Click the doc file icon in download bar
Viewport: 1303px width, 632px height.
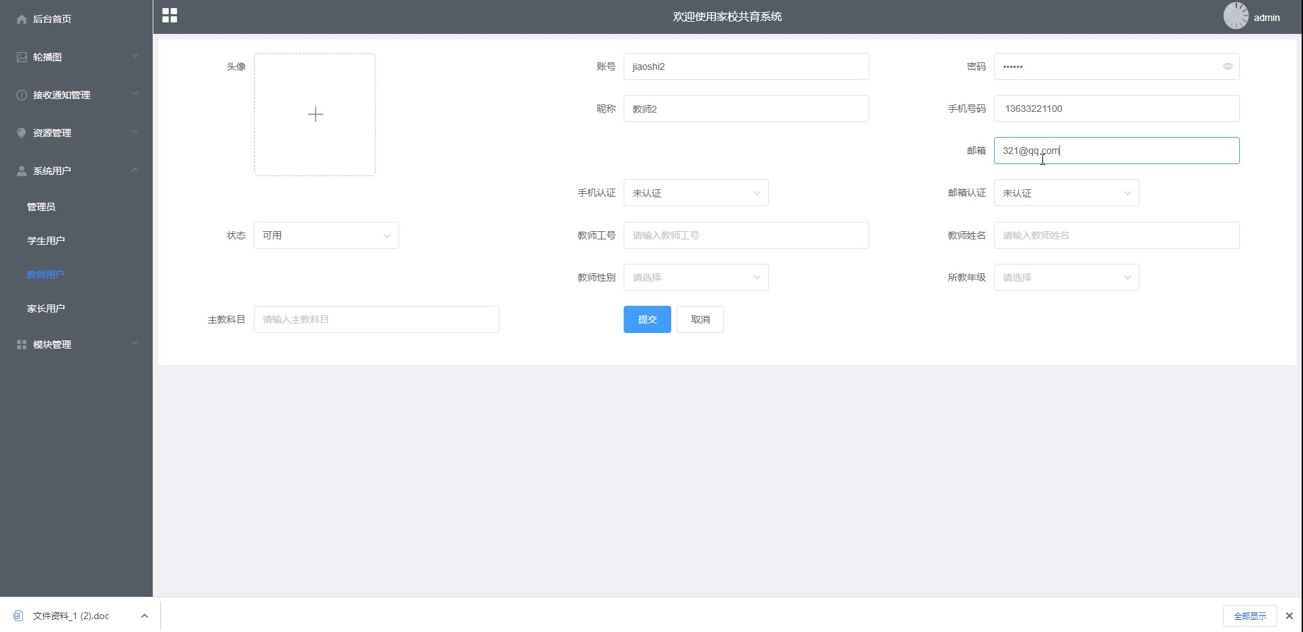coord(18,616)
